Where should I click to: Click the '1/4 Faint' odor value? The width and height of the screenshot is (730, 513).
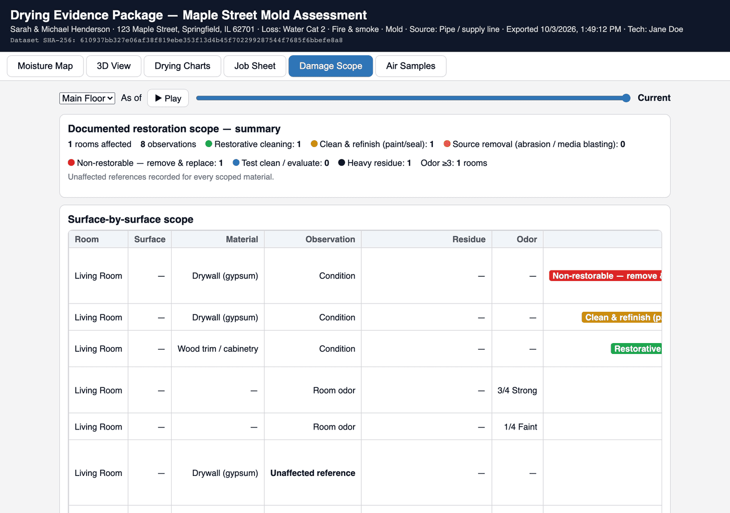pyautogui.click(x=520, y=427)
